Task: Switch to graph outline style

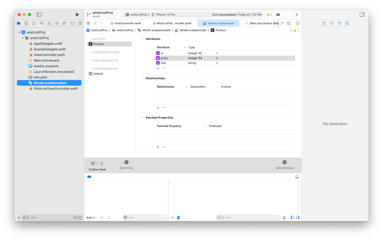Action: 102,163
